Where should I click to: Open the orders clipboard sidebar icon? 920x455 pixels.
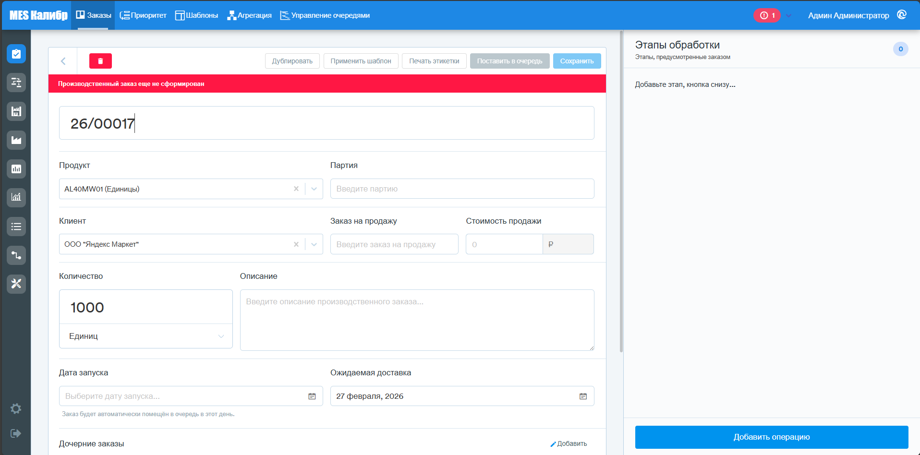[16, 54]
